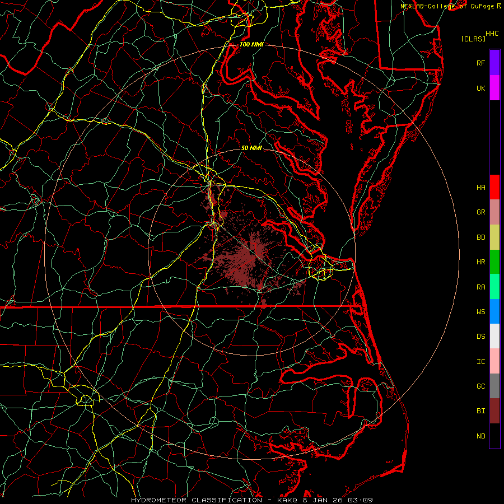Click the WS legend label
The width and height of the screenshot is (504, 504).
point(480,312)
